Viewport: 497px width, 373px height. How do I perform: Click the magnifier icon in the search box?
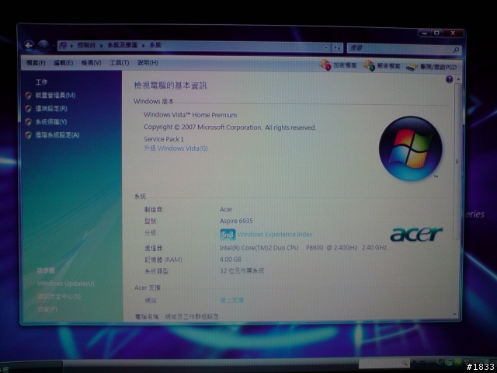(456, 50)
